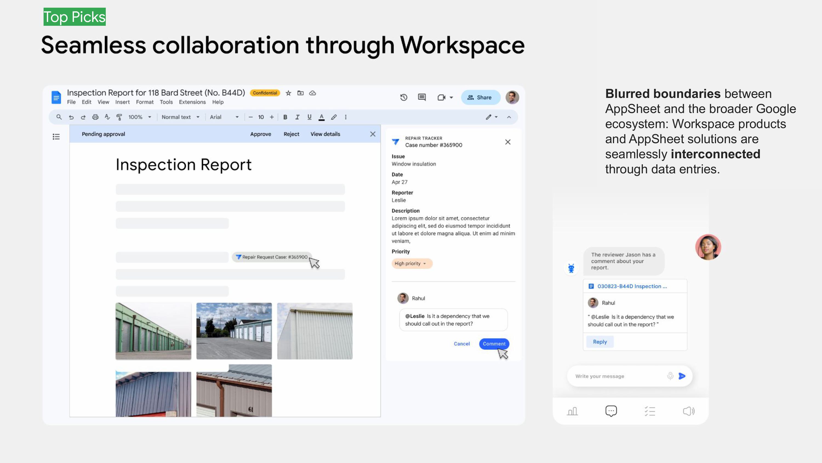Open the High priority dropdown

(x=412, y=264)
